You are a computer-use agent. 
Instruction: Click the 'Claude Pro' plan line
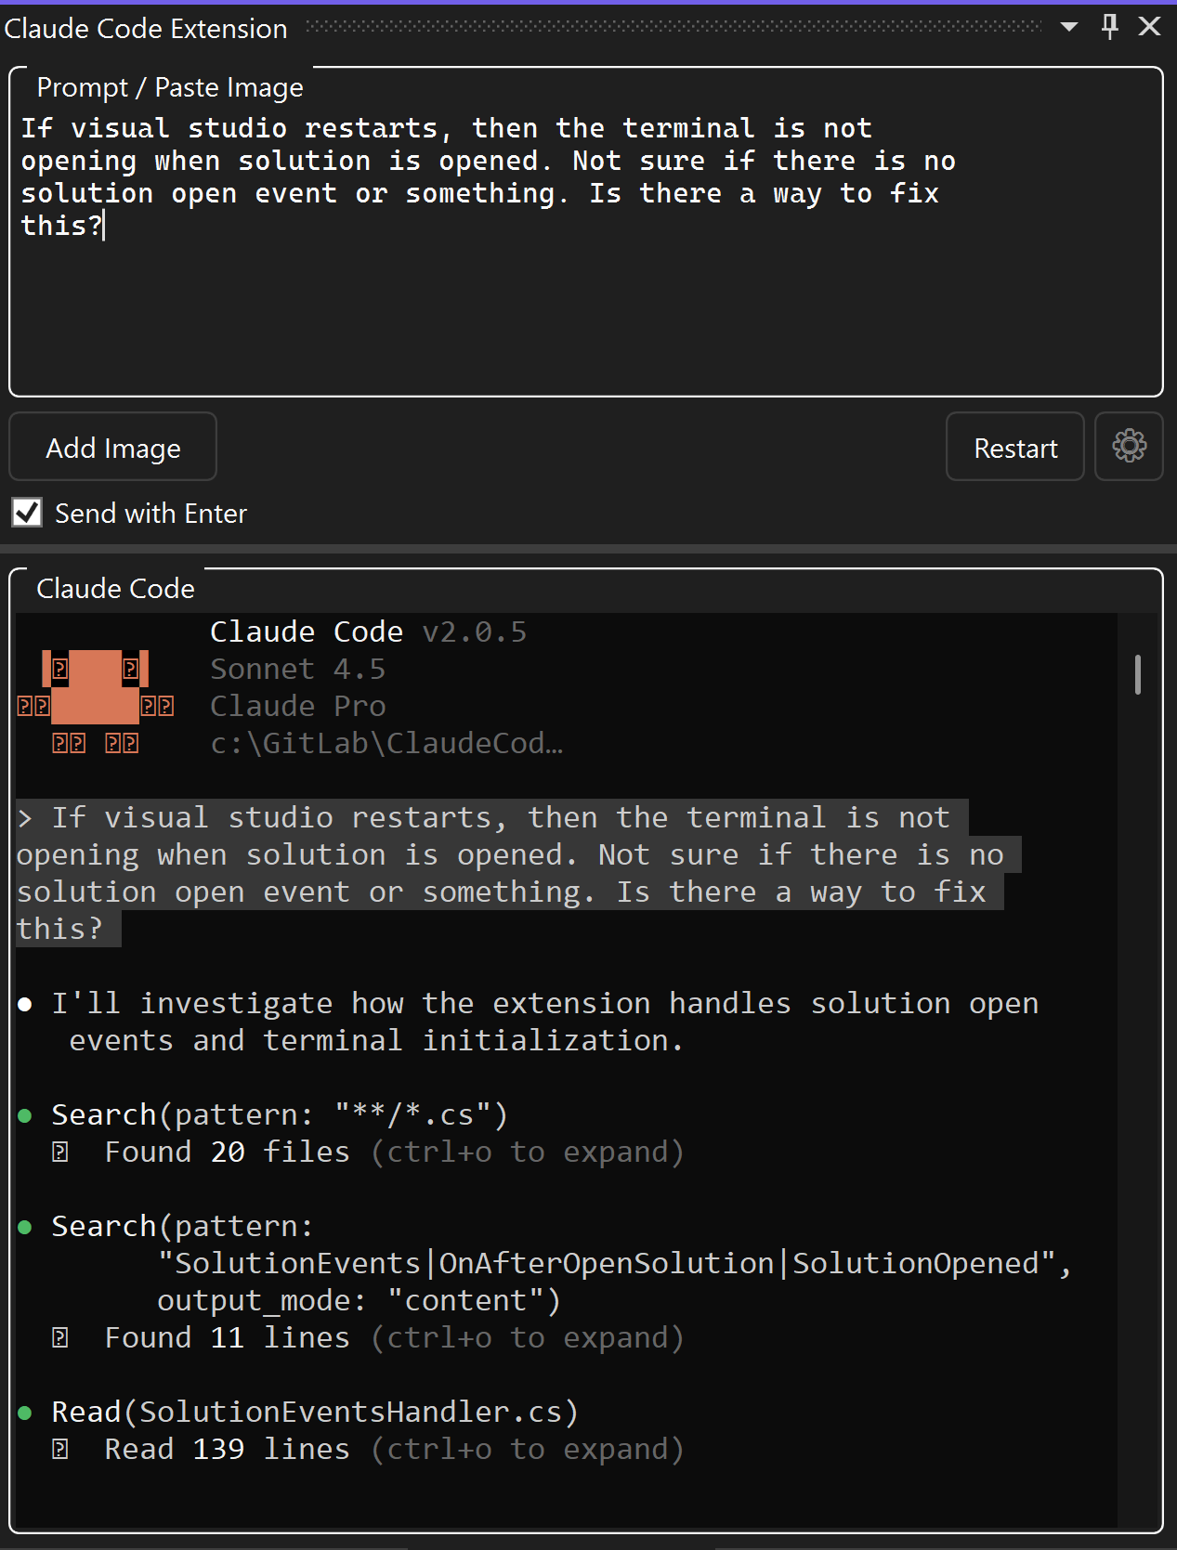click(x=297, y=706)
